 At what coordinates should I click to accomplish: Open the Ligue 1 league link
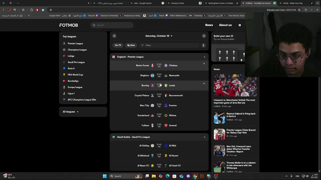[x=71, y=93]
